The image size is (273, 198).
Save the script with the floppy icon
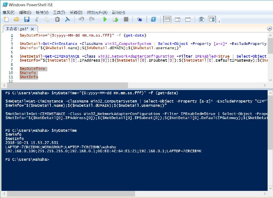click(x=27, y=19)
